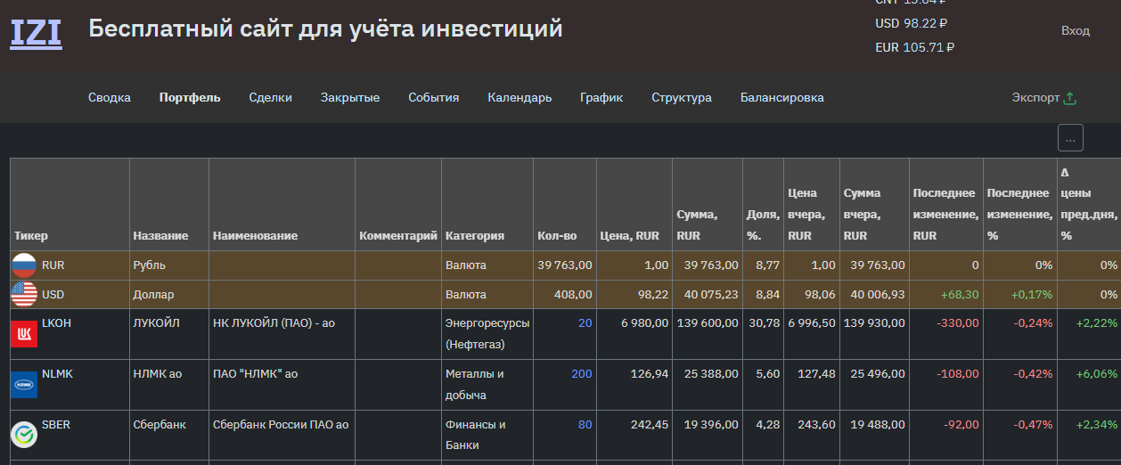1121x465 pixels.
Task: Click the Экспорт export button
Action: tap(1044, 98)
